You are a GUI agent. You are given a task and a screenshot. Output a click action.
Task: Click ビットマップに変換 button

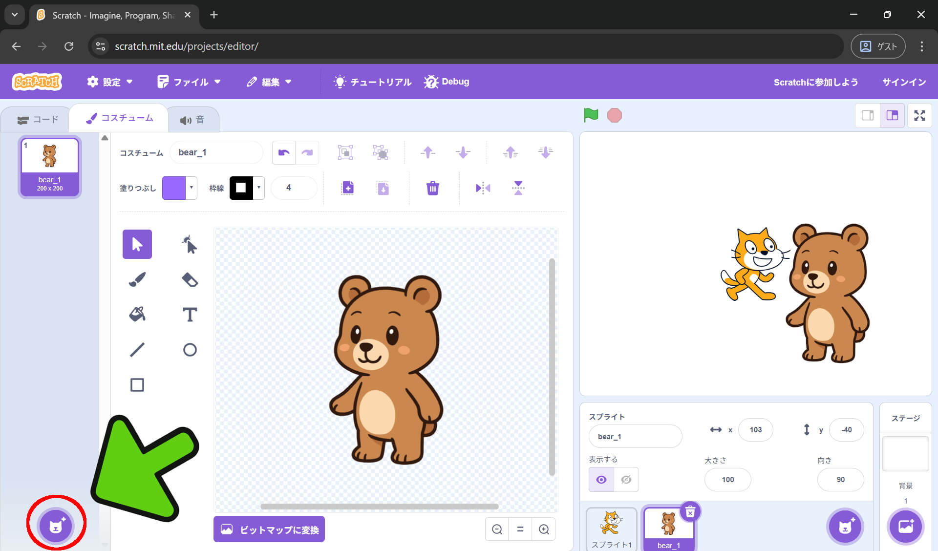[269, 530]
